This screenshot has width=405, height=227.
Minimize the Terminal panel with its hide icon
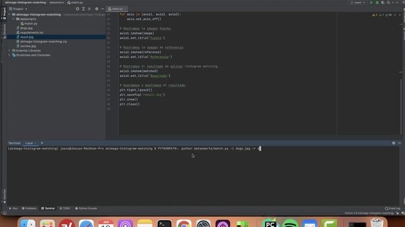point(399,143)
